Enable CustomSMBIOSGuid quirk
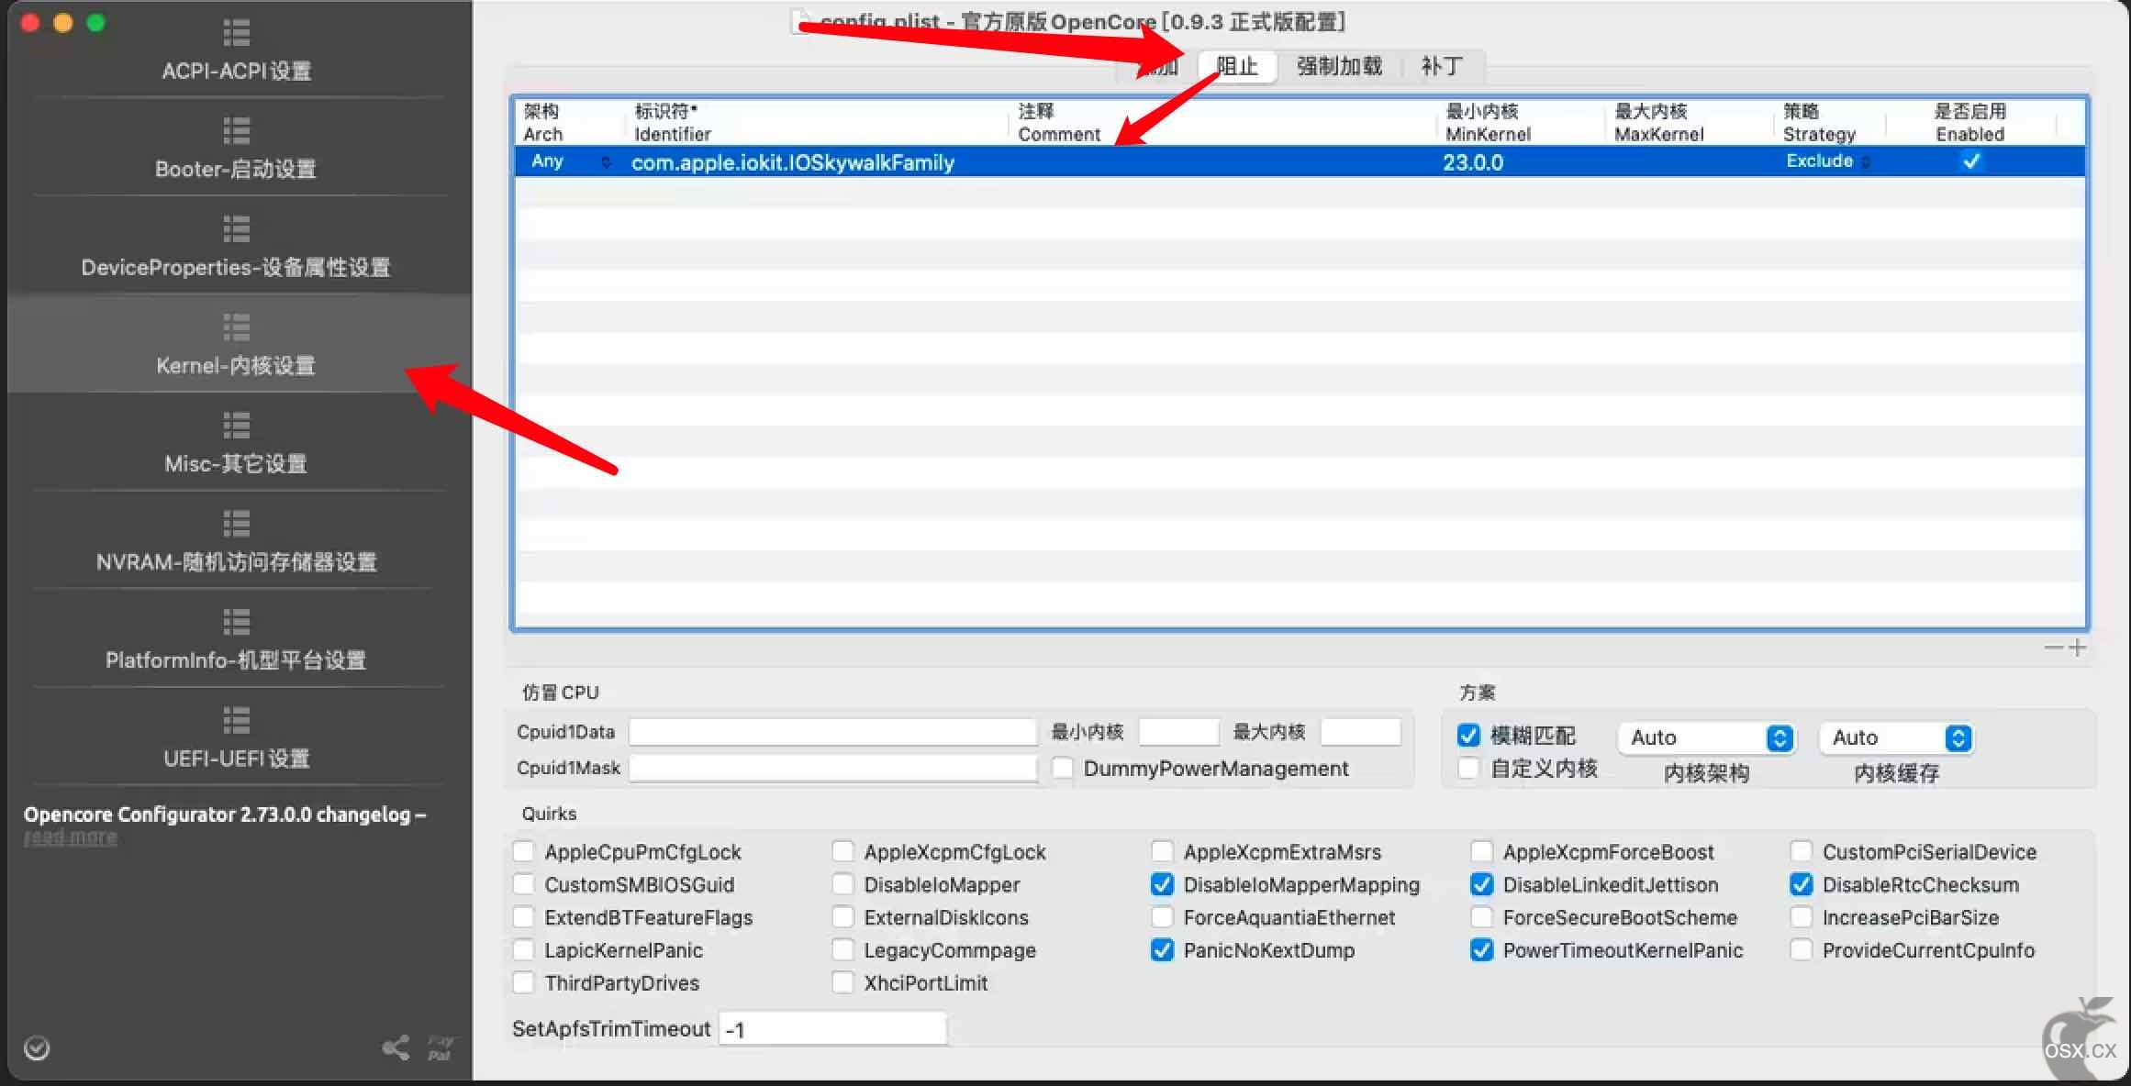 tap(523, 884)
